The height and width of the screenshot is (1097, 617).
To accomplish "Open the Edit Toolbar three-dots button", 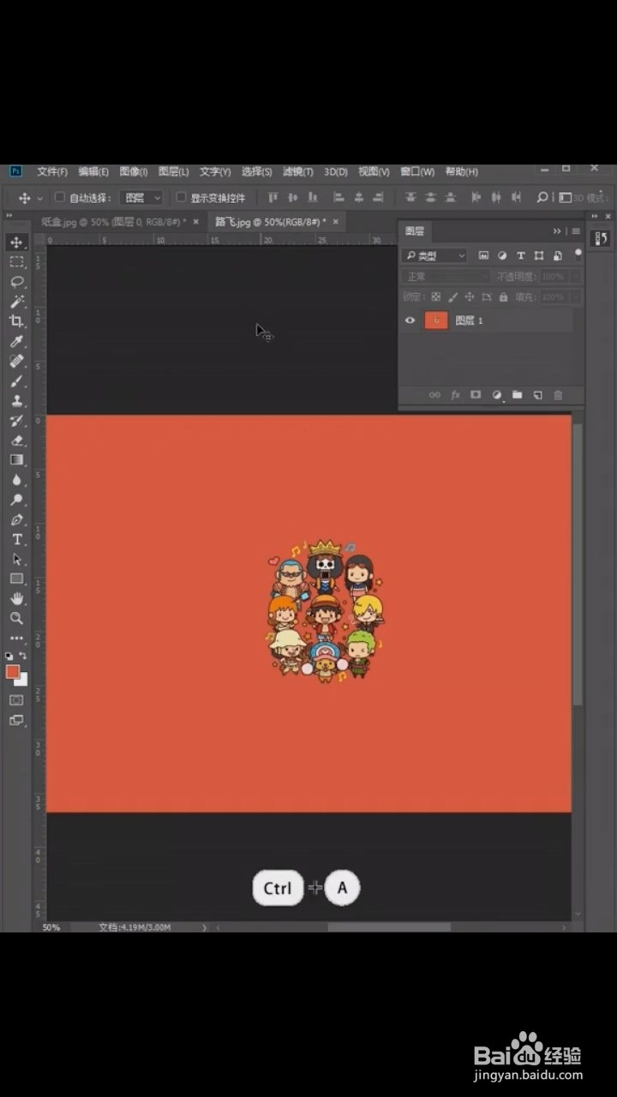I will [x=16, y=638].
